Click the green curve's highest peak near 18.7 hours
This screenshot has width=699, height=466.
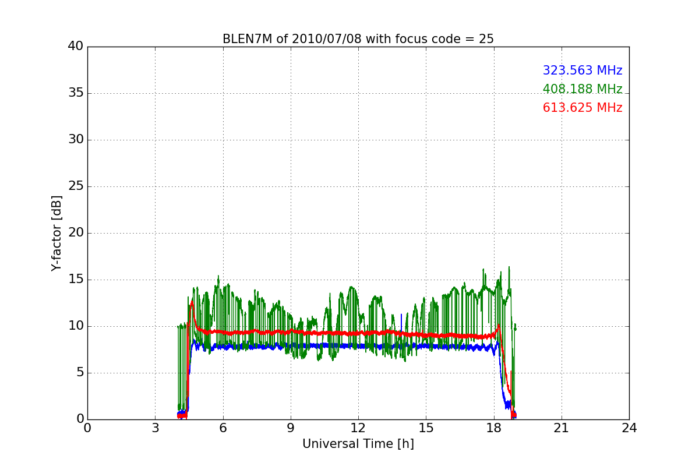[509, 267]
